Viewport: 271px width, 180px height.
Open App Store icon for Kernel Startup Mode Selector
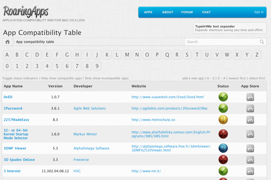[x=250, y=134]
